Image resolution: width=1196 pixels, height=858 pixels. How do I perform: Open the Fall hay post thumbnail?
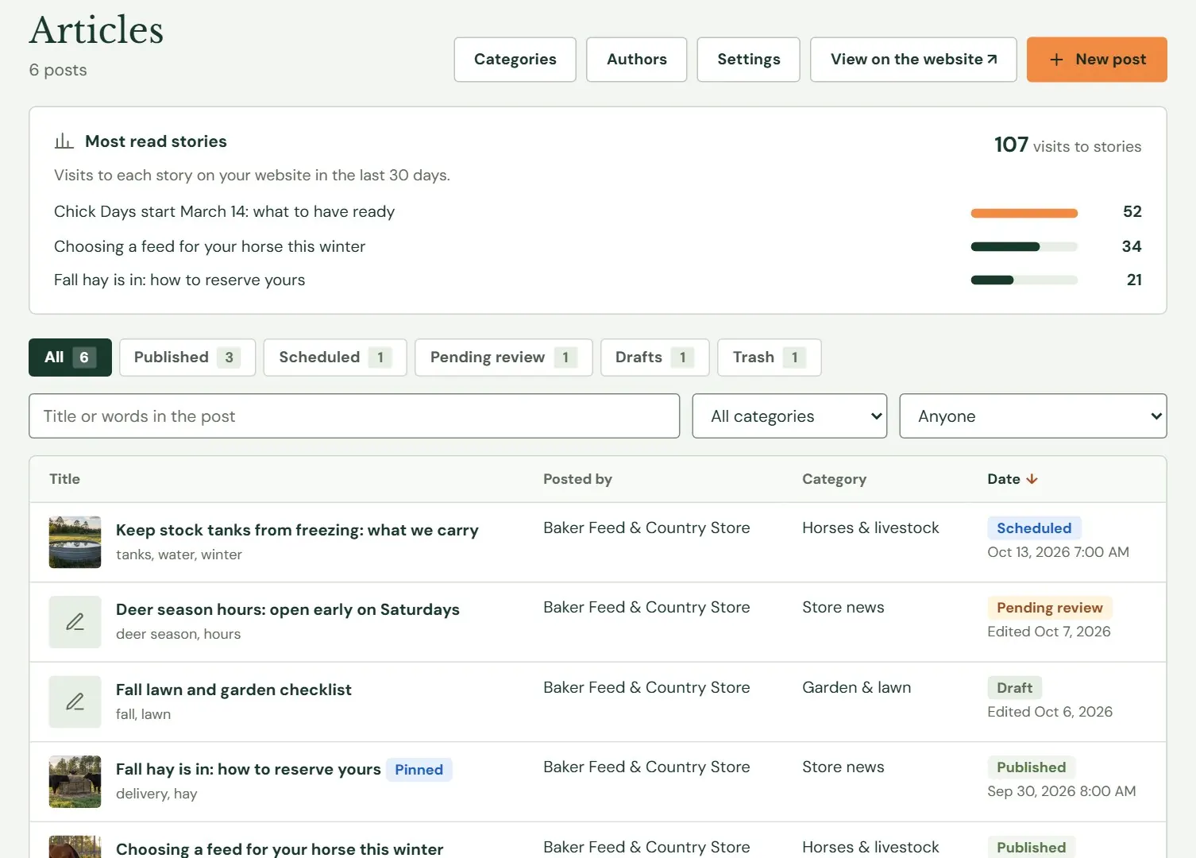75,782
